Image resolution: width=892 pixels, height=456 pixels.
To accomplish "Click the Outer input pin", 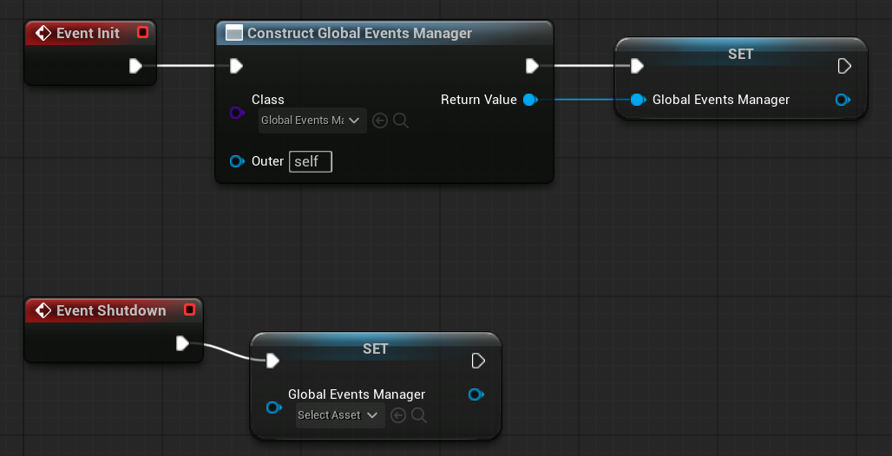I will 237,161.
